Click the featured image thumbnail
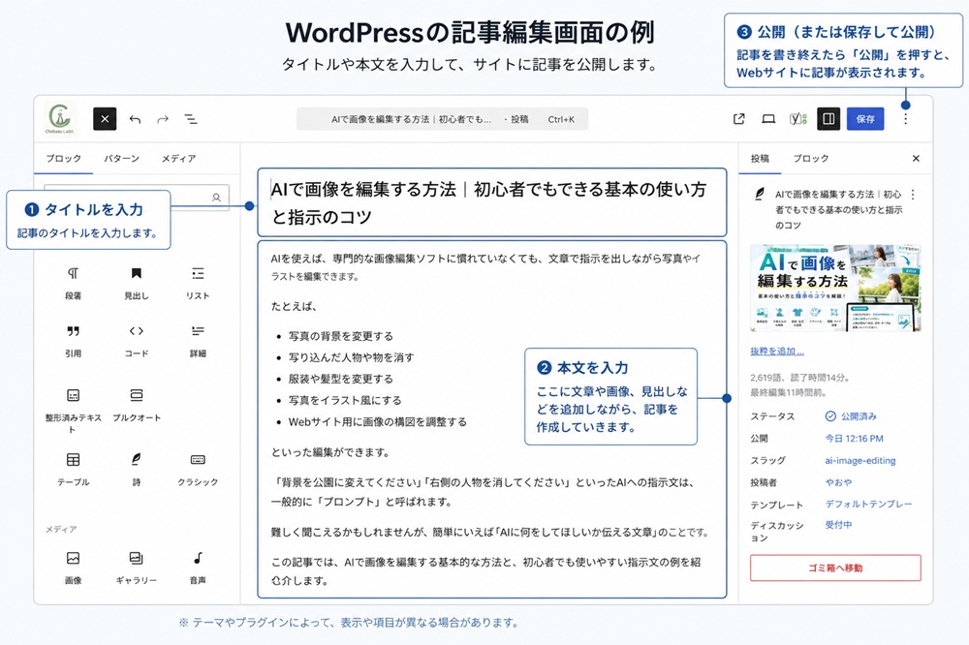969x645 pixels. (x=835, y=288)
